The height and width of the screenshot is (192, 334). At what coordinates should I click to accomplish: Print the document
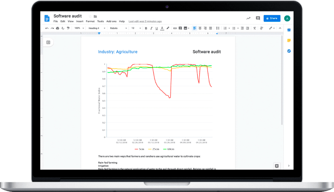pos(57,28)
